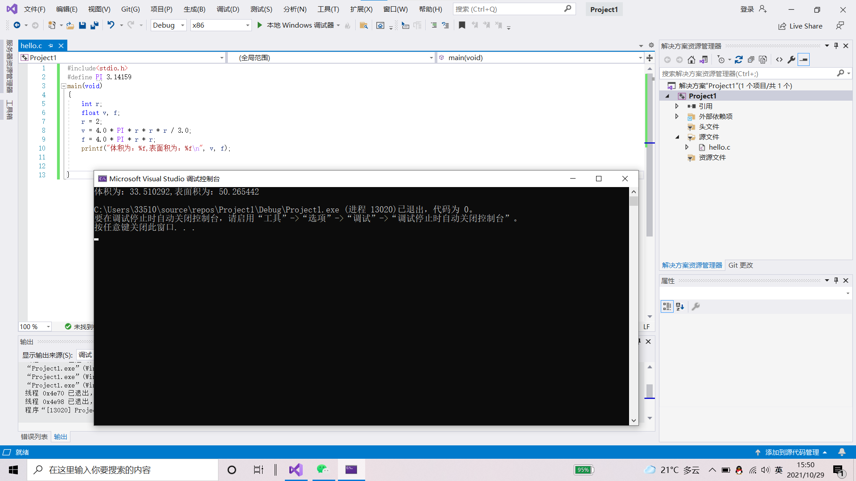Toggle the Preview Selected Items button
856x481 pixels.
(x=803, y=60)
